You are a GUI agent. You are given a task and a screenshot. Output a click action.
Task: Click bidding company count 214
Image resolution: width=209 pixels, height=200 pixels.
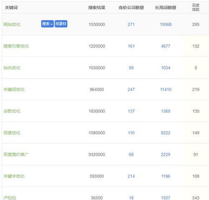pyautogui.click(x=131, y=176)
